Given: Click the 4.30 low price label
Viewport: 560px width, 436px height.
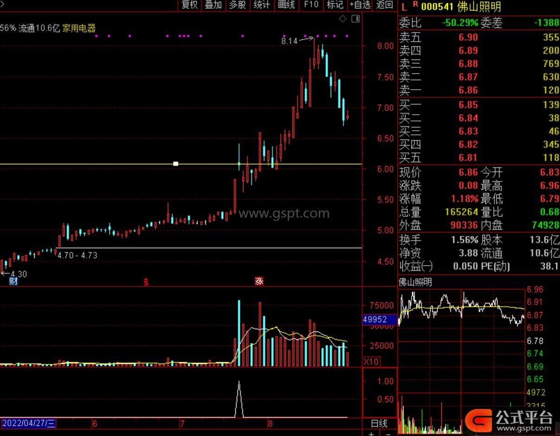Looking at the screenshot, I should pyautogui.click(x=19, y=274).
